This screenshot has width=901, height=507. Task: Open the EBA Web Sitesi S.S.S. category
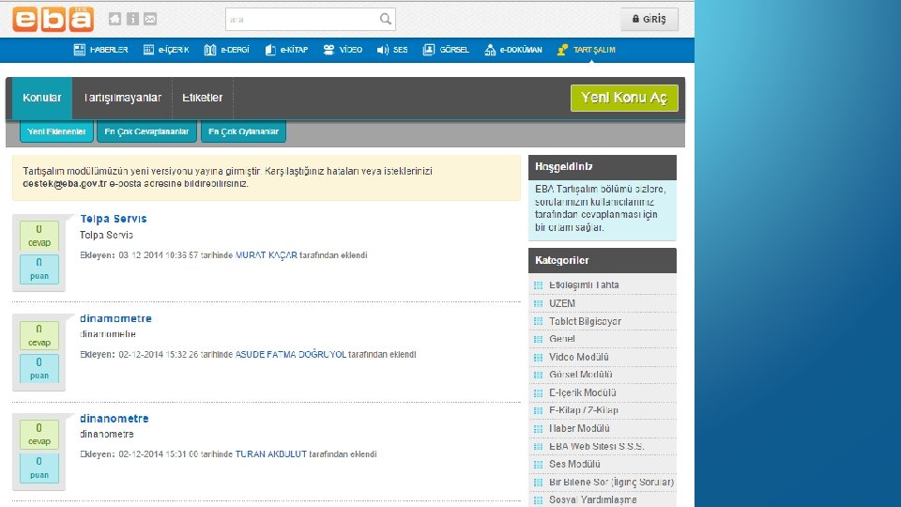[x=597, y=447]
